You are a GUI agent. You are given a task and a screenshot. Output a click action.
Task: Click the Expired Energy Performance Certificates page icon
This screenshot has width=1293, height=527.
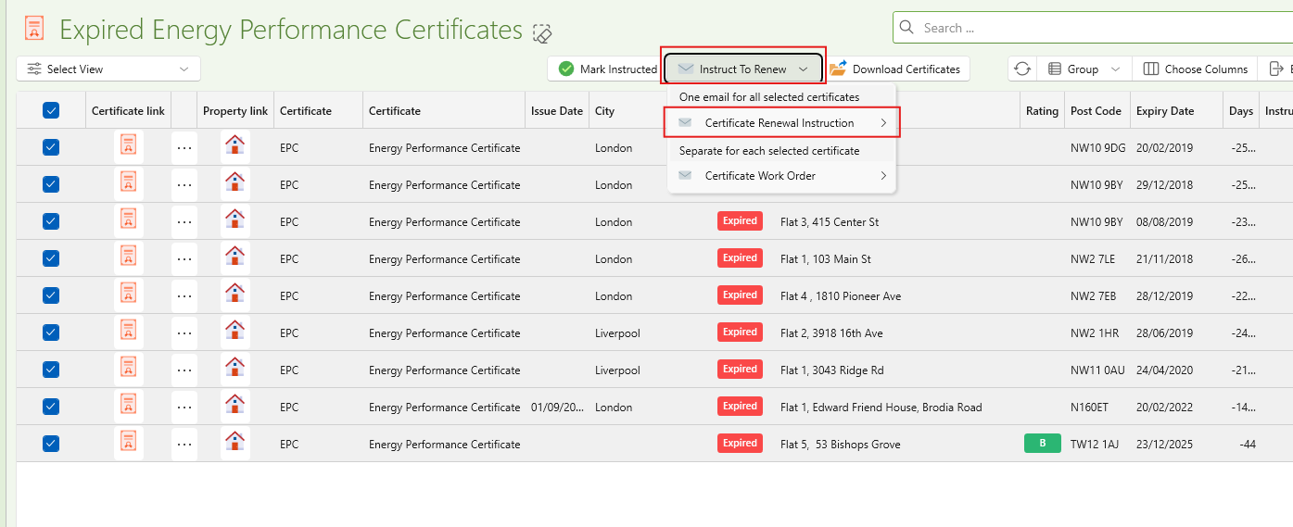coord(34,28)
